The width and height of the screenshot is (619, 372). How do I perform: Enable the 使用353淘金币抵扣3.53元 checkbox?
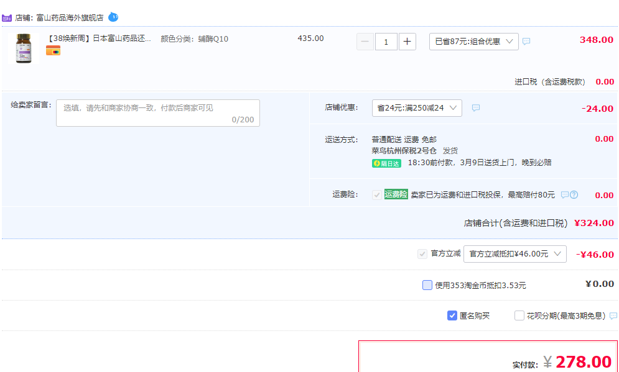click(427, 285)
